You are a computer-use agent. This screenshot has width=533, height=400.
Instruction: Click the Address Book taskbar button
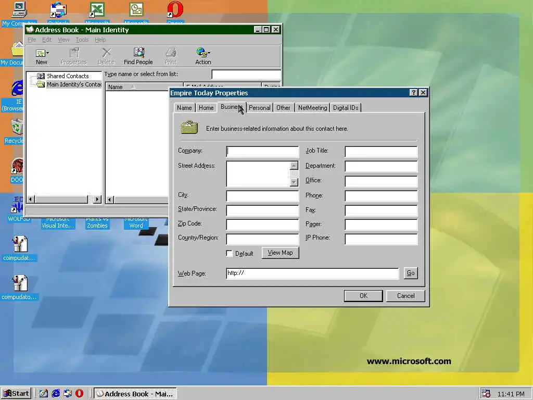pyautogui.click(x=135, y=394)
